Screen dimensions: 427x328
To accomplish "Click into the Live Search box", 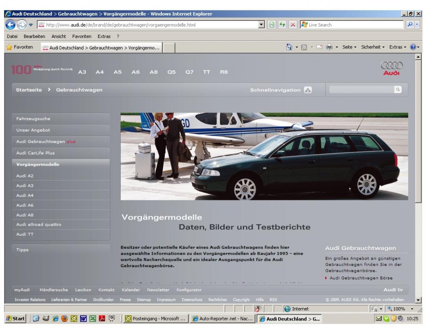I will click(352, 25).
